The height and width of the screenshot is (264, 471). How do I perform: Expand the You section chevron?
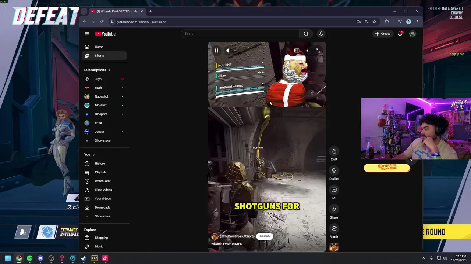[94, 155]
